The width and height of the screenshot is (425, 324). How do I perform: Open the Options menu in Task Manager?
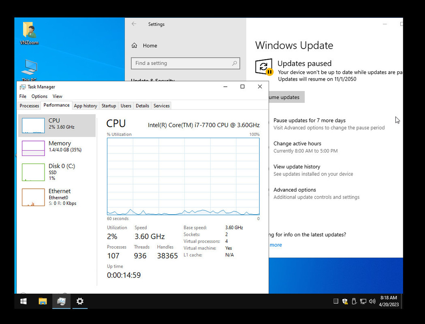point(39,96)
